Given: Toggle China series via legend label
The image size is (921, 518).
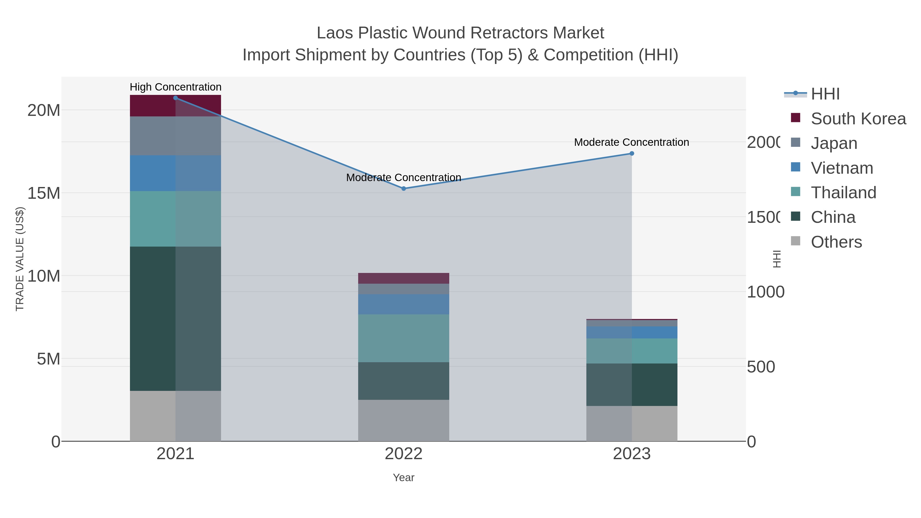Looking at the screenshot, I should pyautogui.click(x=833, y=217).
